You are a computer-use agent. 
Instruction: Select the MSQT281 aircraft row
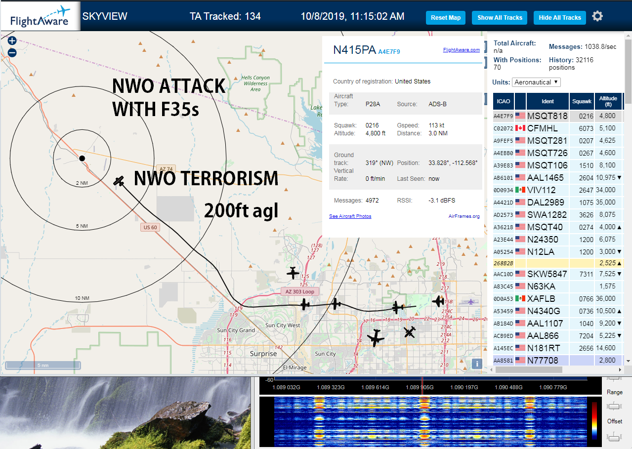click(558, 140)
